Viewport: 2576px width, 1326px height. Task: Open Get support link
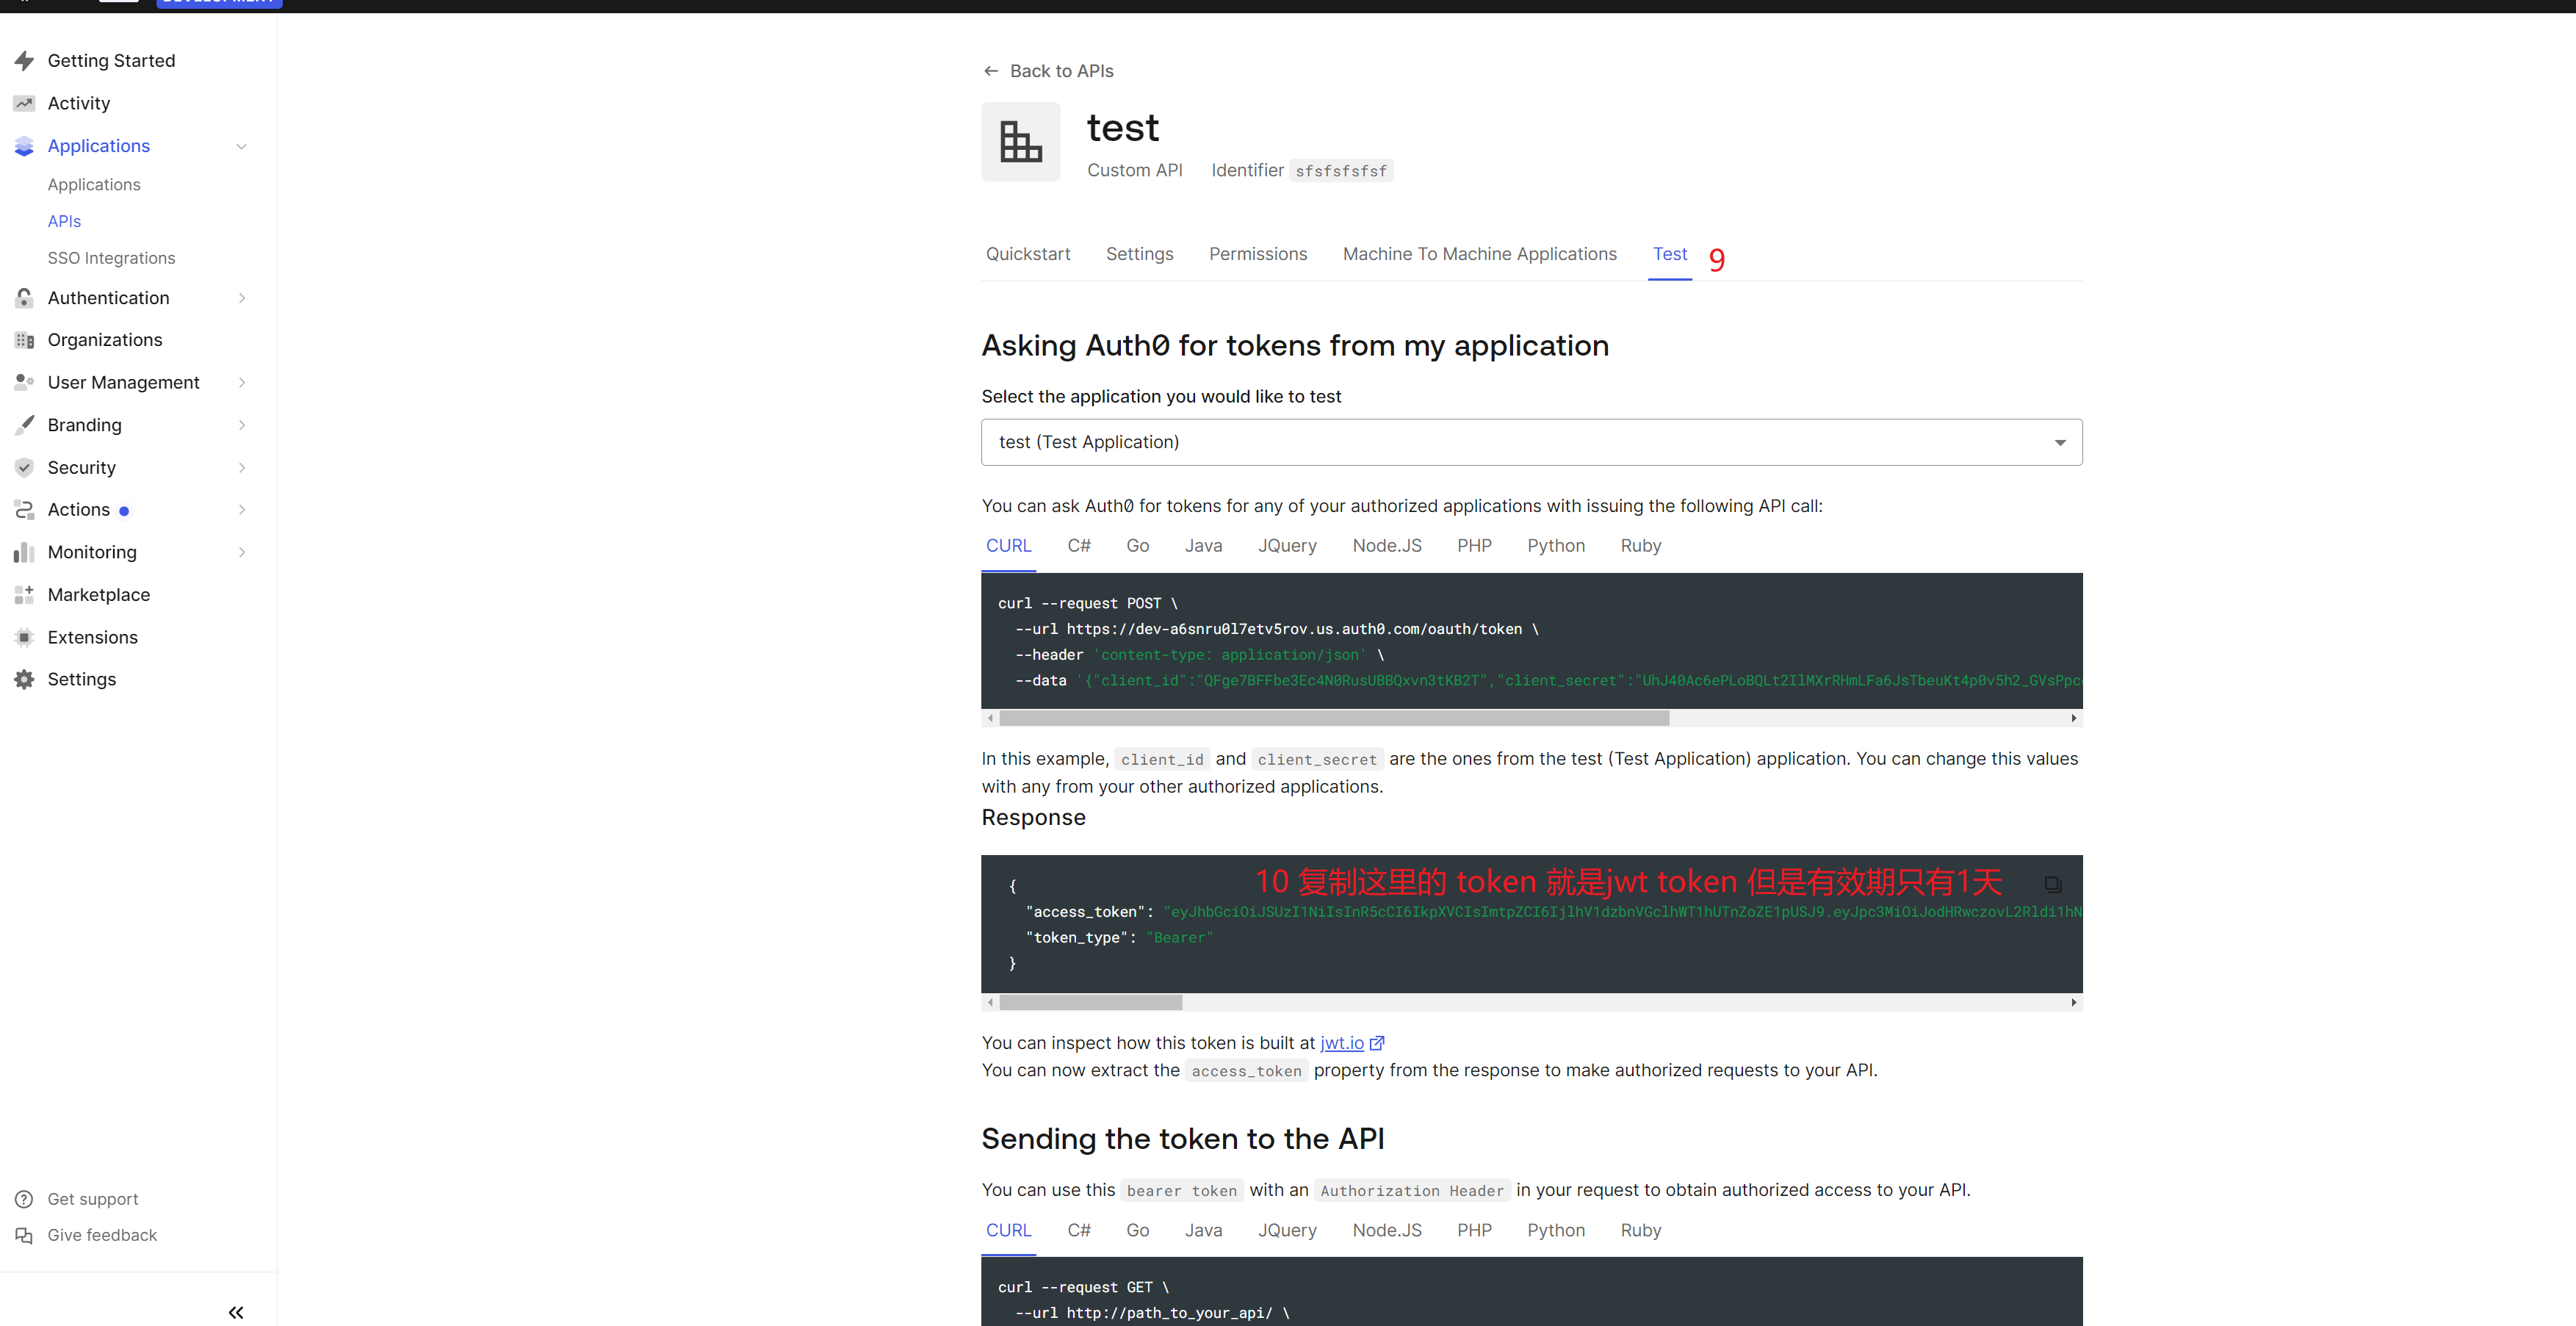pyautogui.click(x=93, y=1199)
